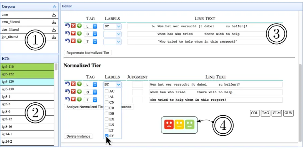Open tag dropdown of the top G line

(90, 34)
